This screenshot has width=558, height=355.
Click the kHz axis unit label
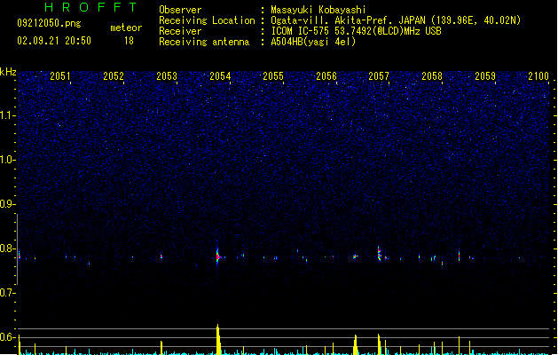click(8, 72)
